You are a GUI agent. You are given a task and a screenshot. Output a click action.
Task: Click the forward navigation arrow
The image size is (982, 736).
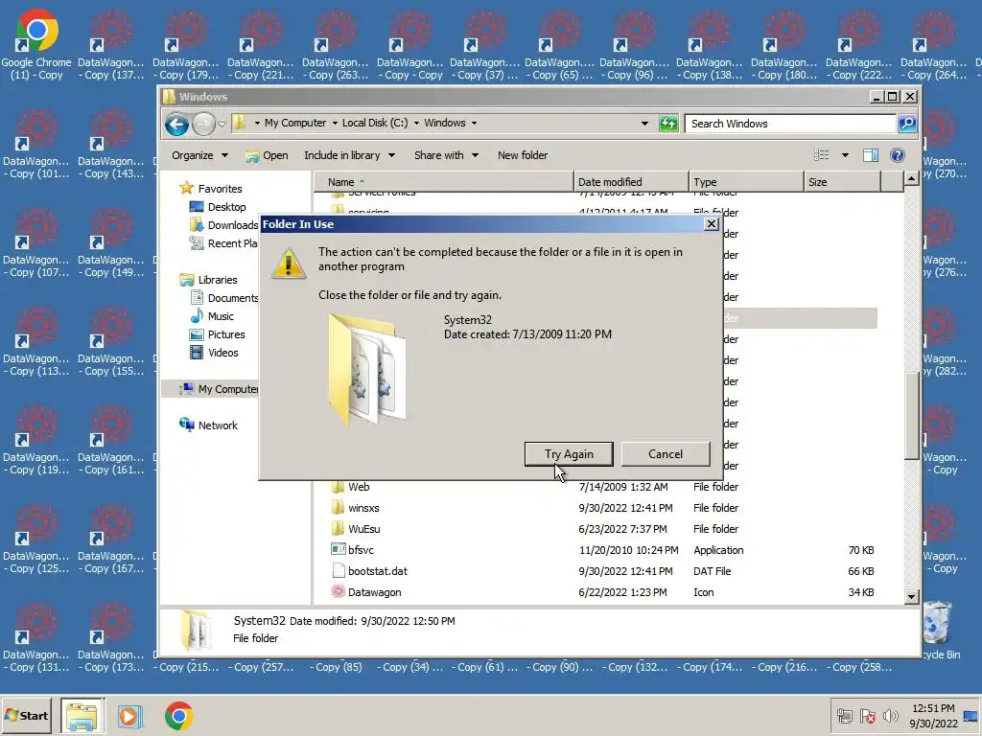203,124
